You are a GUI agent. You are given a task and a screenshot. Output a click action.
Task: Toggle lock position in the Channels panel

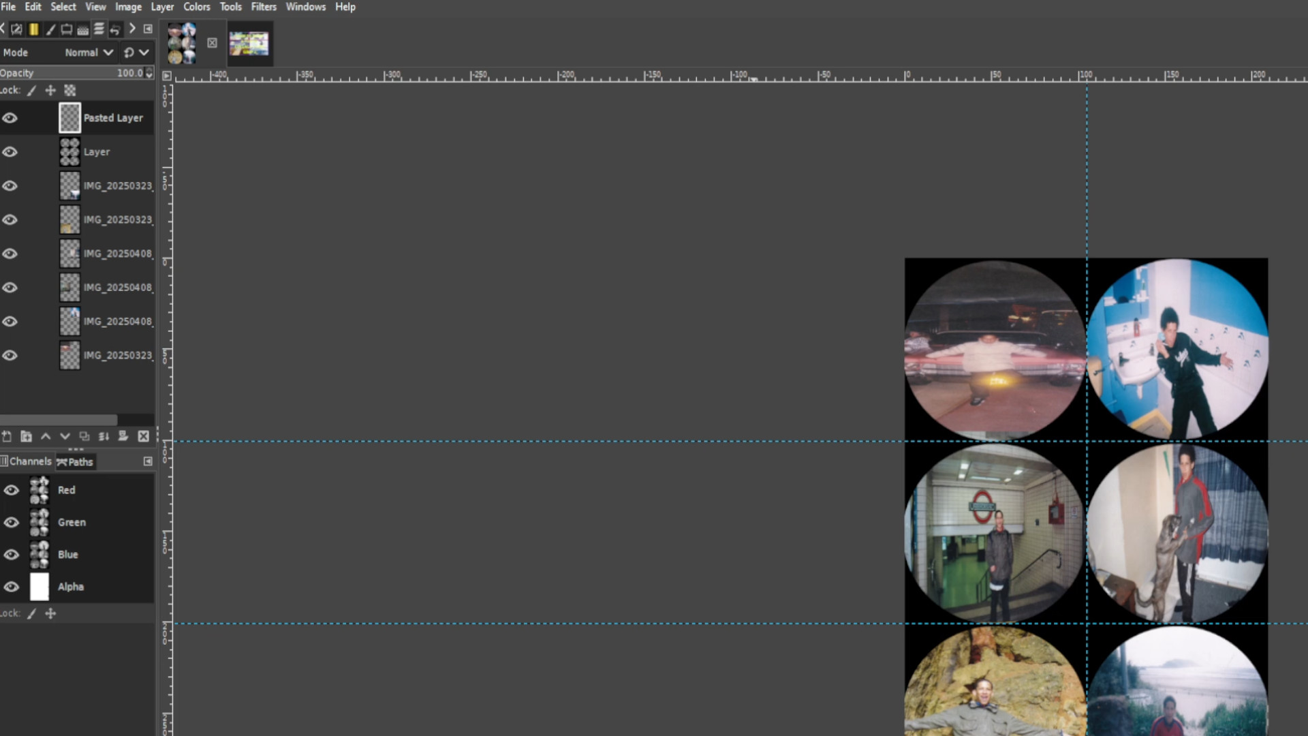click(50, 613)
